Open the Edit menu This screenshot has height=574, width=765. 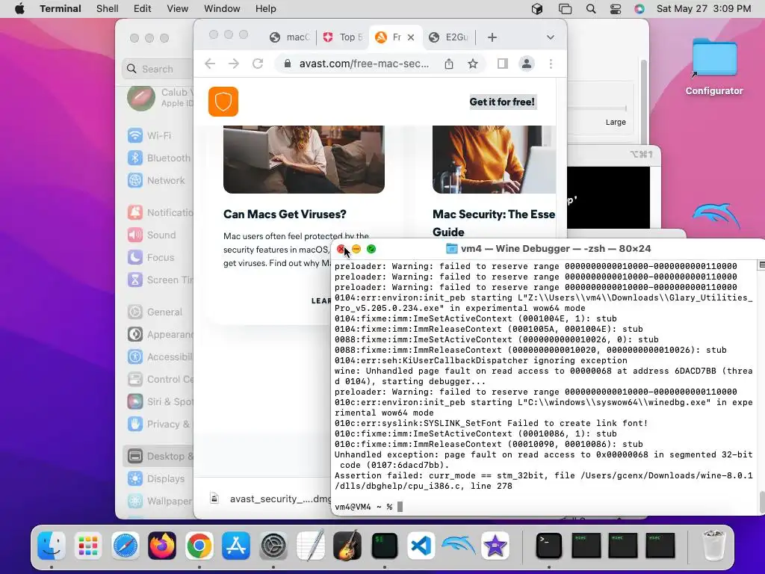click(143, 9)
